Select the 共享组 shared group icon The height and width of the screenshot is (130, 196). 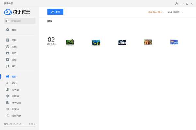tap(8, 90)
